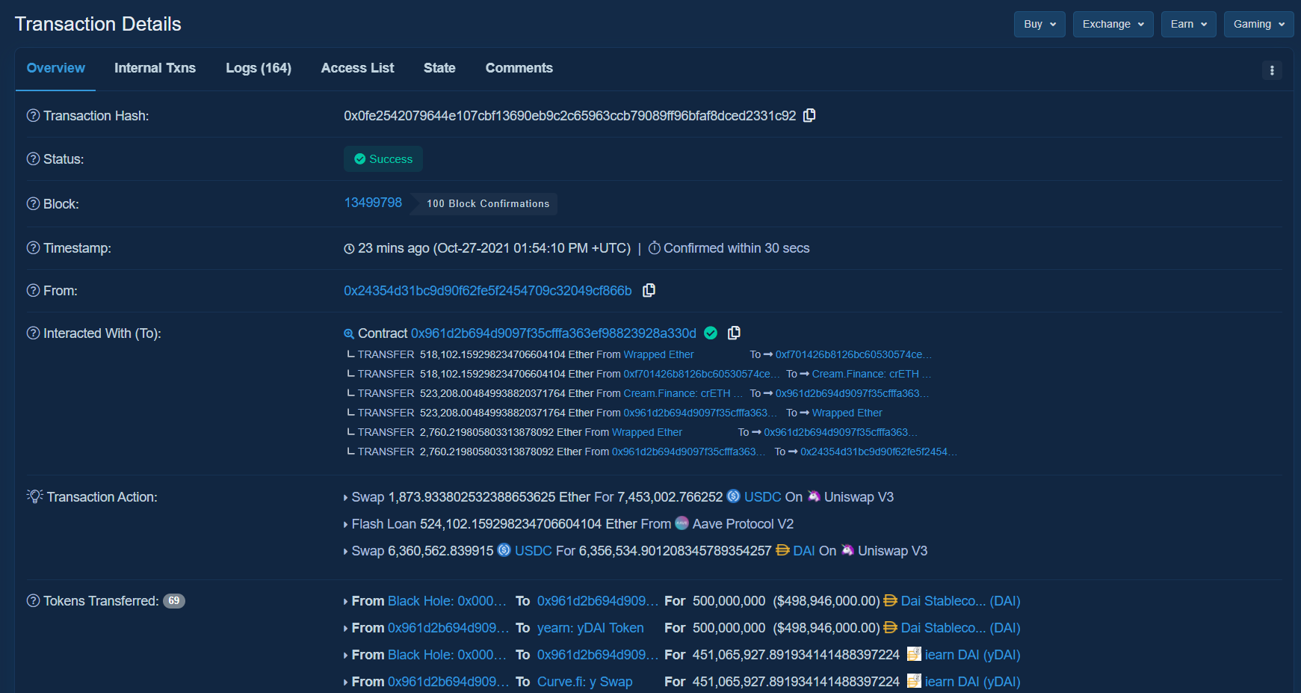Click the Transaction Action lightbulb icon
This screenshot has height=693, width=1301.
point(34,496)
